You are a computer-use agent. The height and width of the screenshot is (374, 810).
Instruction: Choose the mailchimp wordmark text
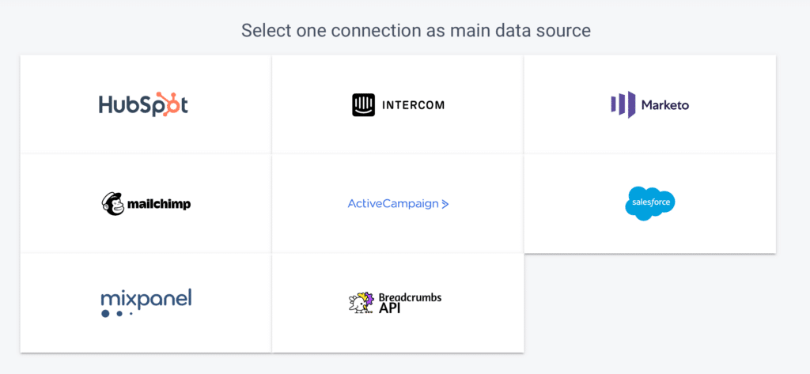tap(159, 204)
